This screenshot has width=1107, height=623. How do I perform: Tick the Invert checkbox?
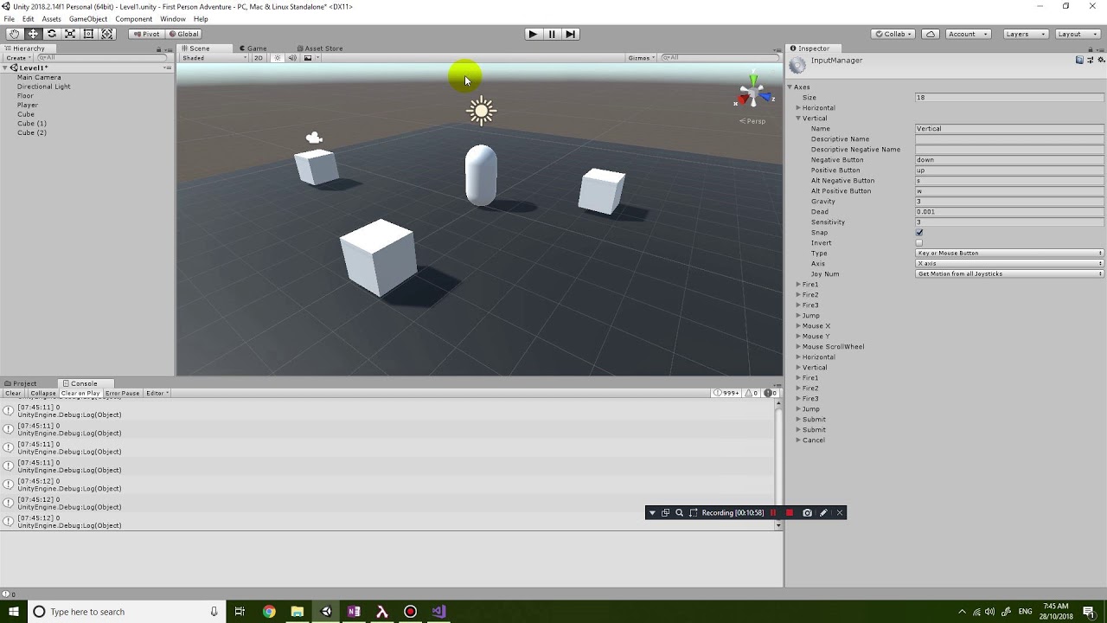(x=919, y=243)
